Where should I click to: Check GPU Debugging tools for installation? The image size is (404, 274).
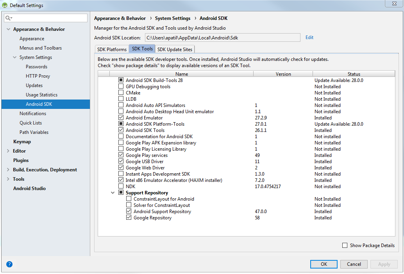(x=121, y=86)
